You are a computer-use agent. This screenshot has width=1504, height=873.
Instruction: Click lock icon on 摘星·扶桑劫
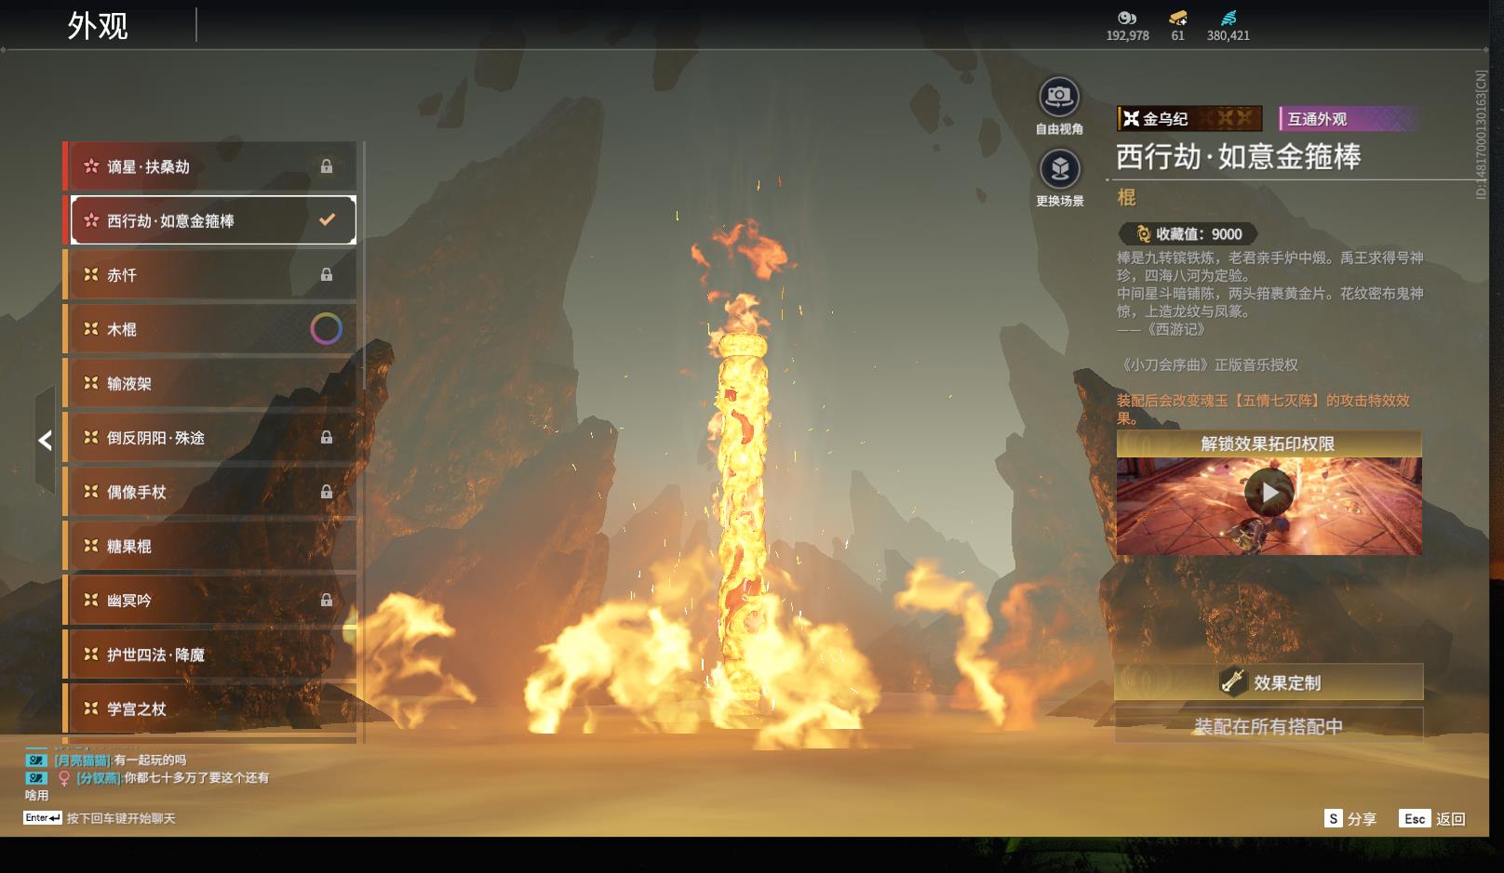tap(327, 166)
